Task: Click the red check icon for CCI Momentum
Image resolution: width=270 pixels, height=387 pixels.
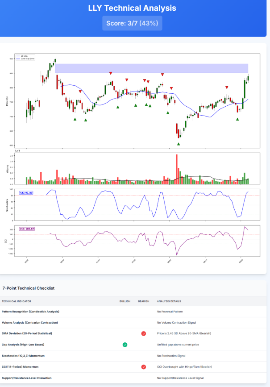Action: pos(143,367)
